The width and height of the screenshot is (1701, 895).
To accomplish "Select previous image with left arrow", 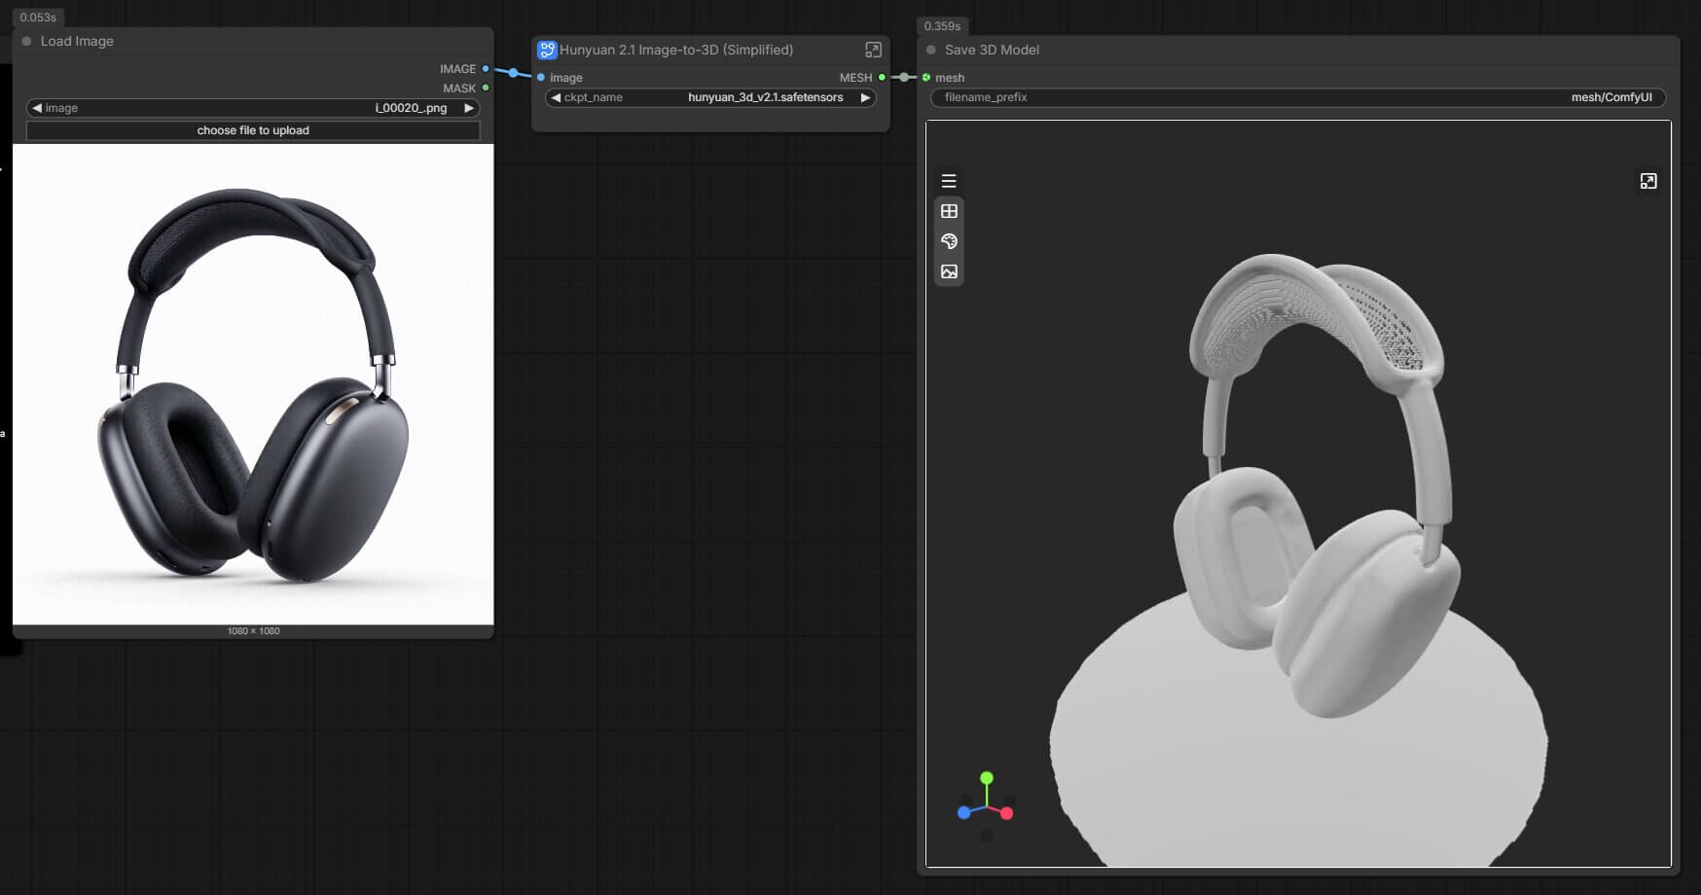I will point(37,108).
